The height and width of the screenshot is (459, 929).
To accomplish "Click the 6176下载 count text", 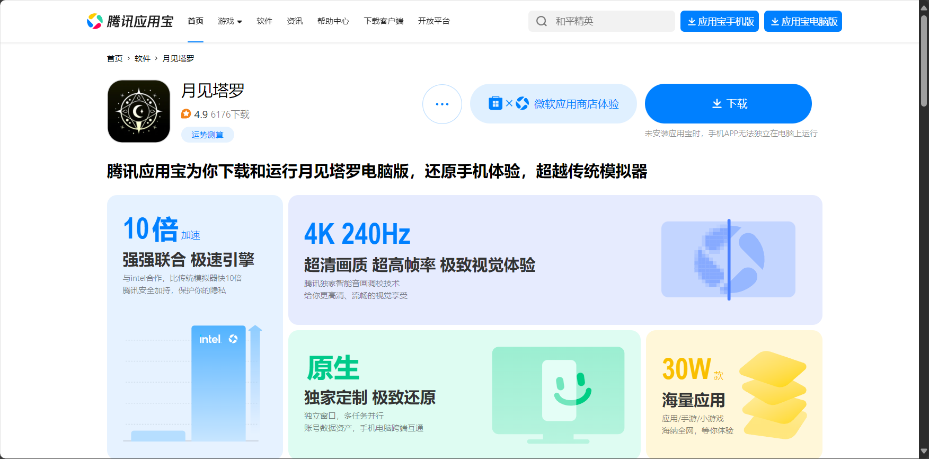I will tap(230, 114).
